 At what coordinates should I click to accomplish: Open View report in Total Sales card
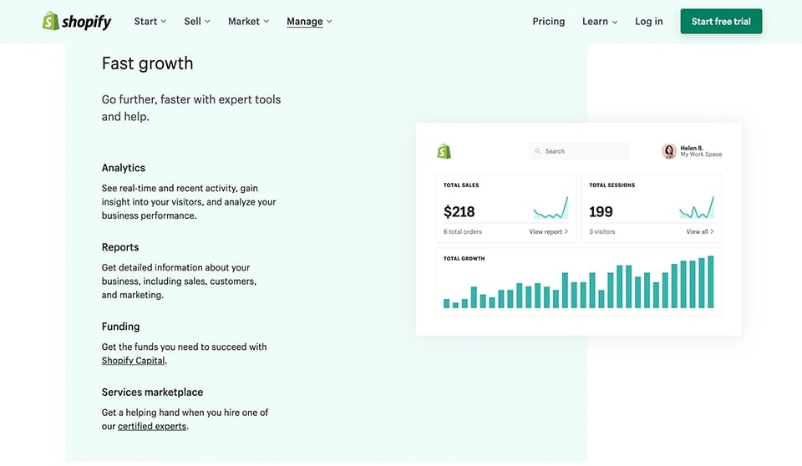[548, 231]
